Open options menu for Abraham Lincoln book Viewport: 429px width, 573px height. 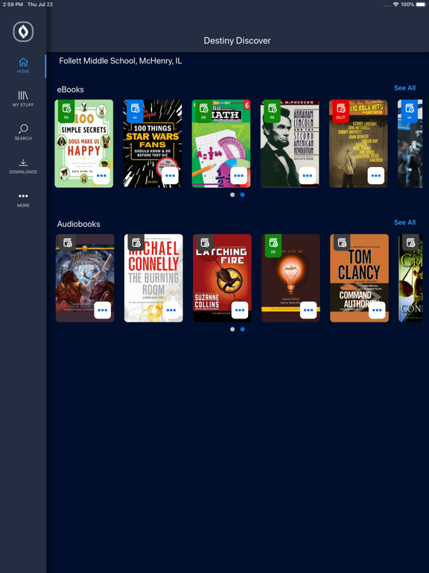307,176
